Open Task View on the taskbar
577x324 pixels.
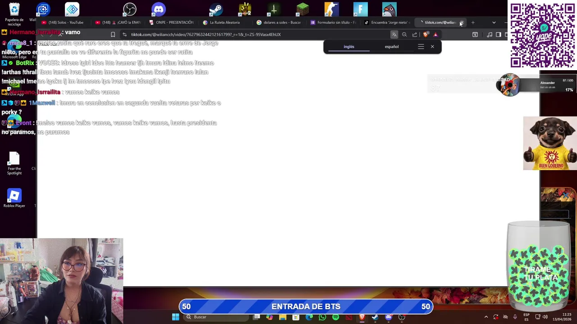click(x=256, y=317)
